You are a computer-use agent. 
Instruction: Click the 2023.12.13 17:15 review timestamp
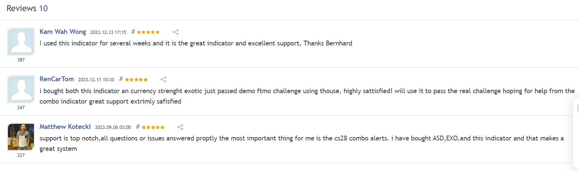[108, 32]
